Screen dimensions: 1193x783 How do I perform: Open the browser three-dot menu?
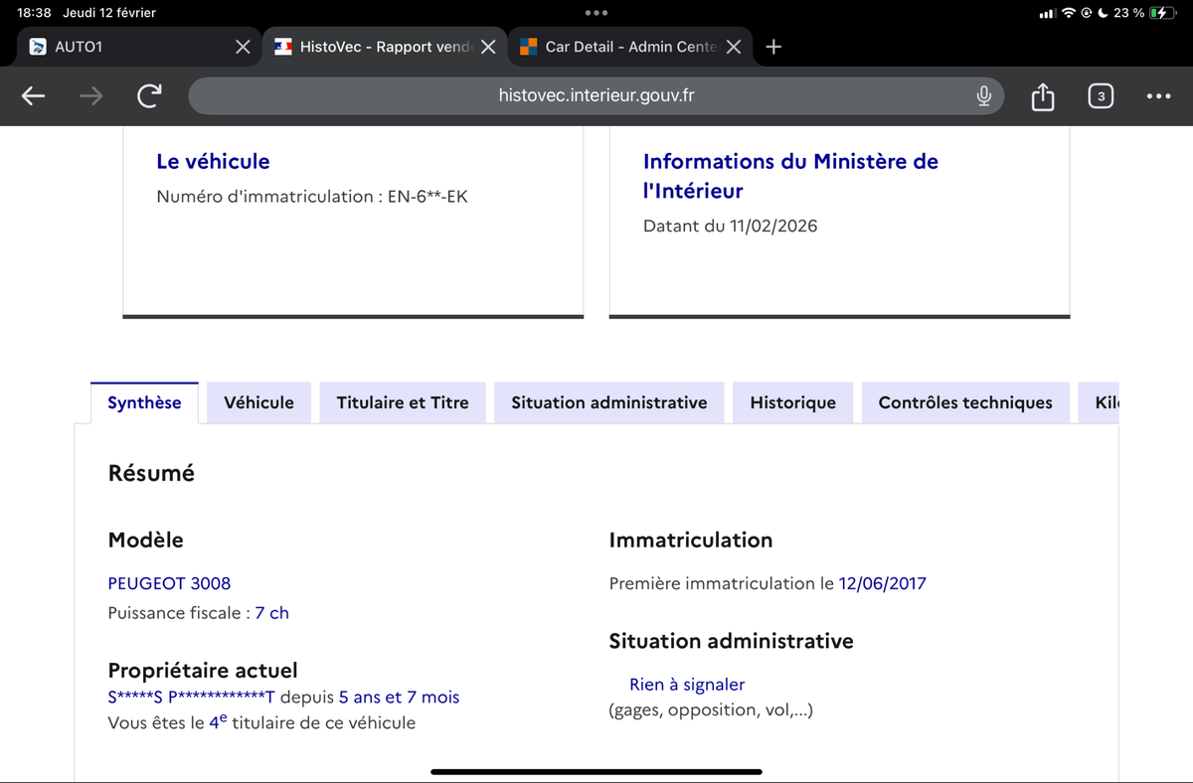pyautogui.click(x=1157, y=96)
